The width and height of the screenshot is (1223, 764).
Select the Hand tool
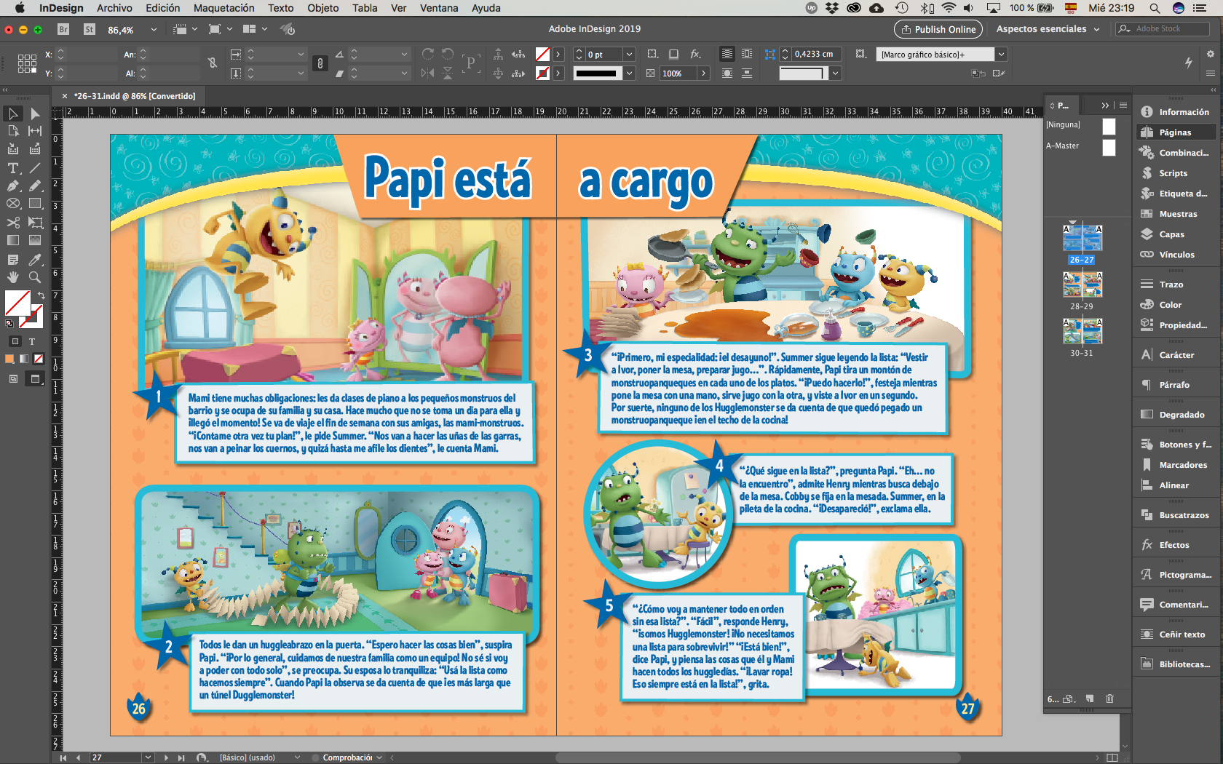coord(13,277)
